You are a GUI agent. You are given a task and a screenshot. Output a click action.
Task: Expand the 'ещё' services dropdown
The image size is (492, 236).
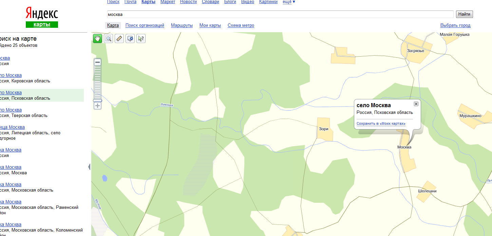pyautogui.click(x=289, y=2)
